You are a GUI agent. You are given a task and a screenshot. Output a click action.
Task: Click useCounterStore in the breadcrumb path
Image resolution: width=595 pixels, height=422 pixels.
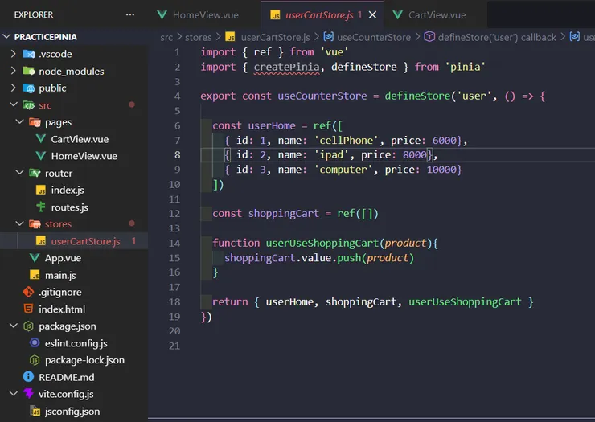[373, 37]
